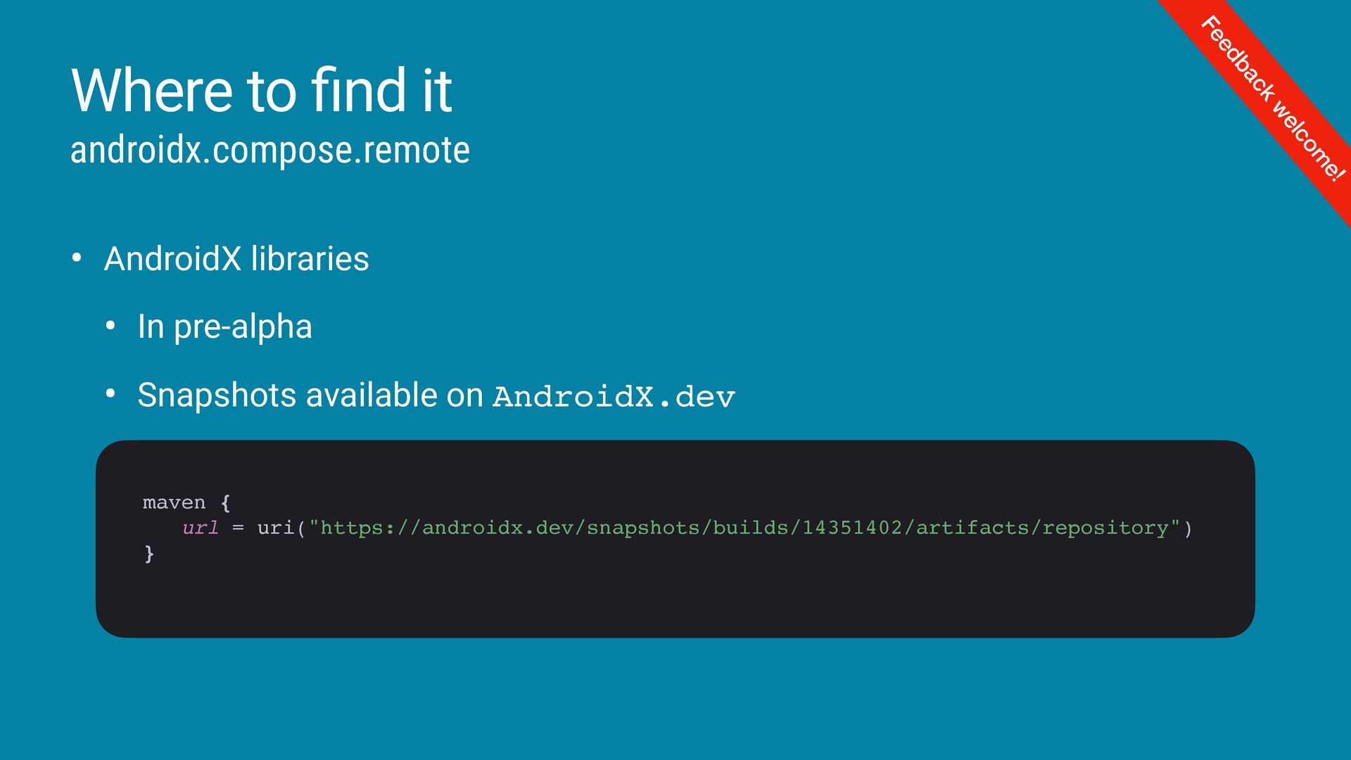Click the "uri" function name in code
The height and width of the screenshot is (760, 1351).
tap(276, 528)
